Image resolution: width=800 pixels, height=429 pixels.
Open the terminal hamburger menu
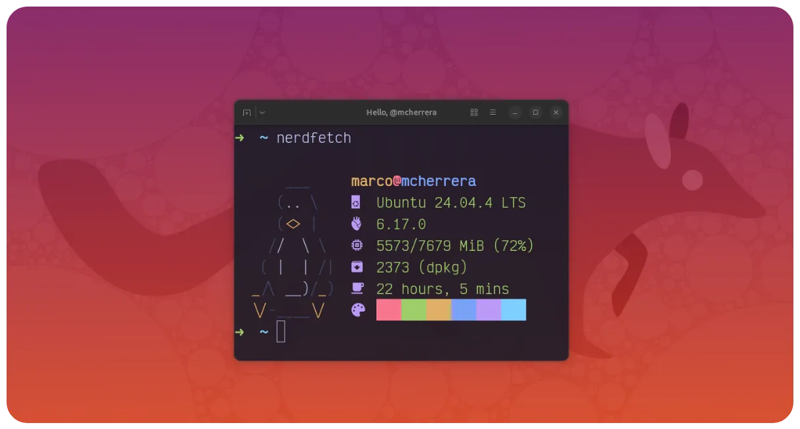[x=493, y=113]
